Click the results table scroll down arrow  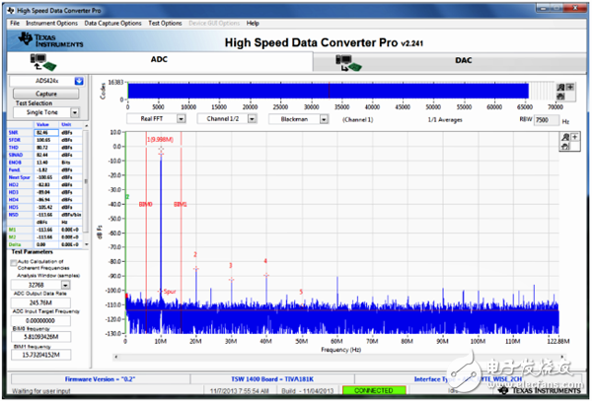(87, 244)
